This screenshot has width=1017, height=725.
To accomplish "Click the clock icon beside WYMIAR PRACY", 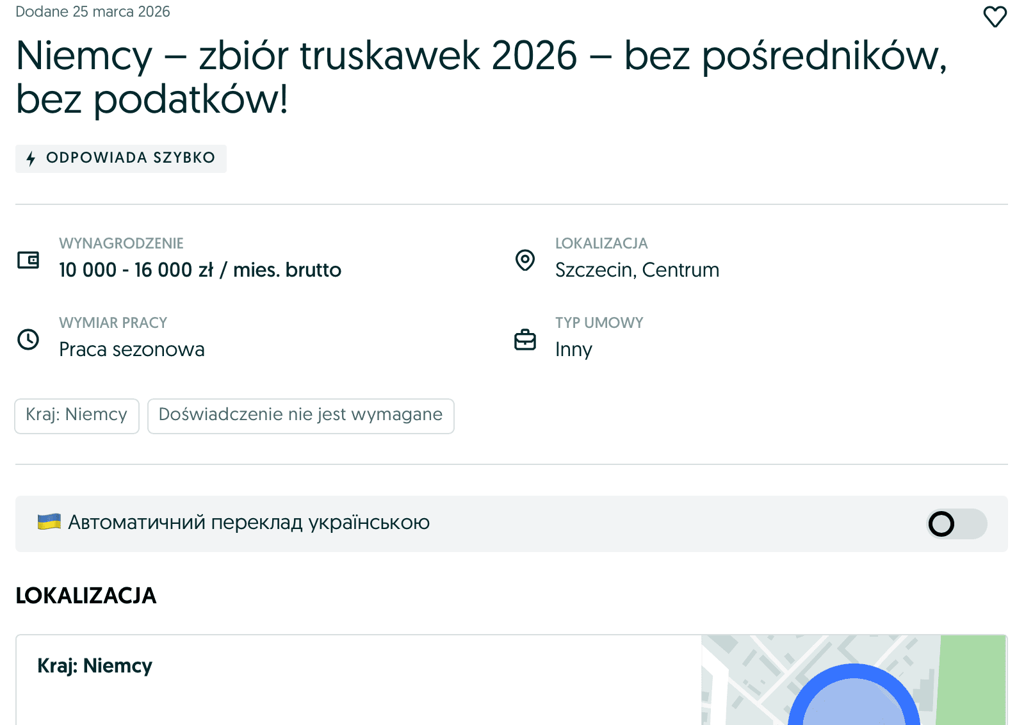I will [27, 339].
